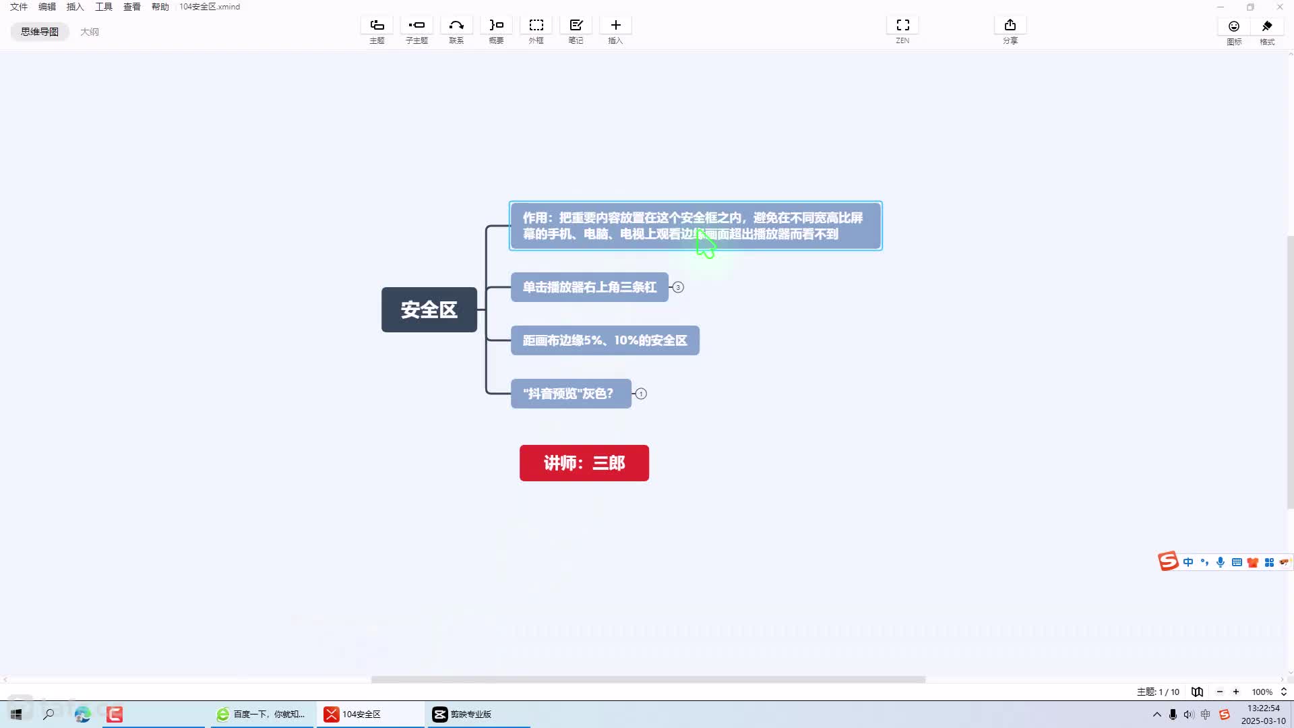This screenshot has width=1294, height=728.
Task: Click the zoom in plus button
Action: 1236,692
